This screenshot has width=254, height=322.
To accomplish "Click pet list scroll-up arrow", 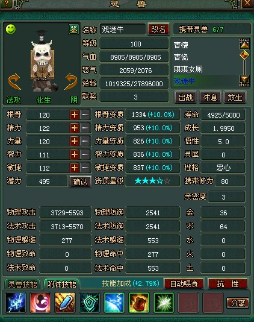I will pos(244,43).
